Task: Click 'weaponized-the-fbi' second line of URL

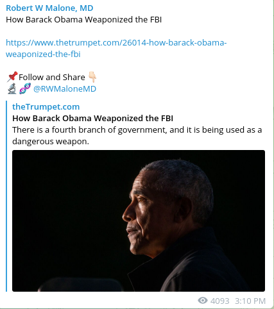Action: pos(43,54)
